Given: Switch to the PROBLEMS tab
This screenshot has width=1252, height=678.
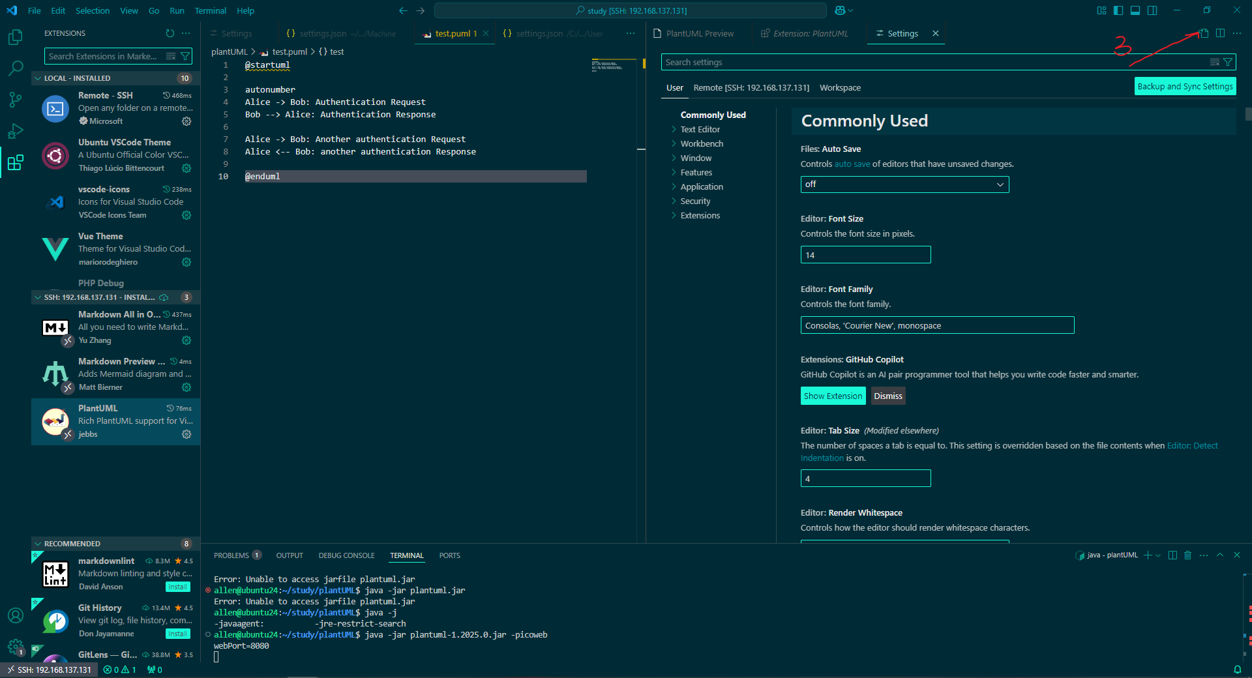Looking at the screenshot, I should (x=231, y=555).
